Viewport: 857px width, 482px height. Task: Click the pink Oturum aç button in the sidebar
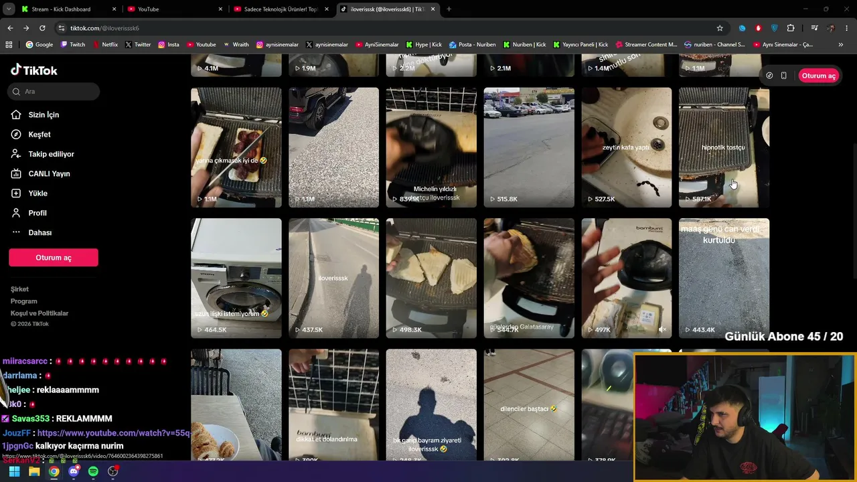coord(54,258)
